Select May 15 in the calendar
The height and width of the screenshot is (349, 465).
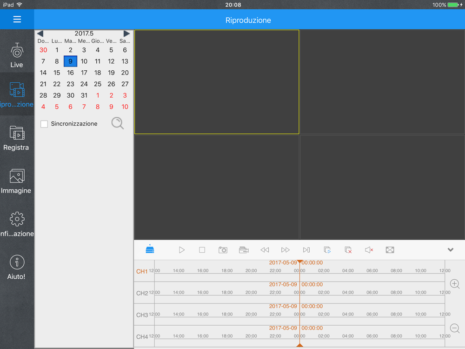[57, 73]
